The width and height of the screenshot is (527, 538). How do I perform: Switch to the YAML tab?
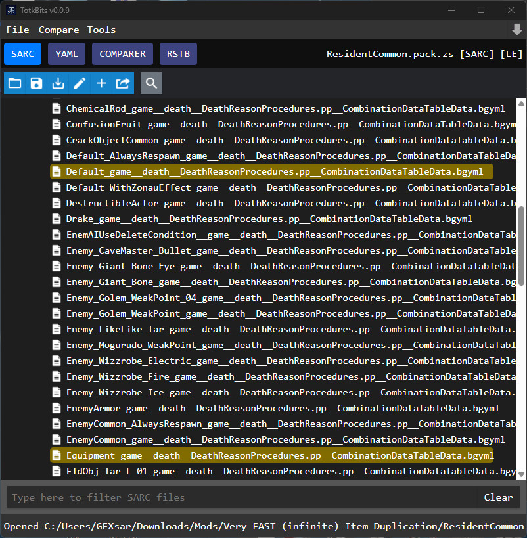tap(66, 54)
